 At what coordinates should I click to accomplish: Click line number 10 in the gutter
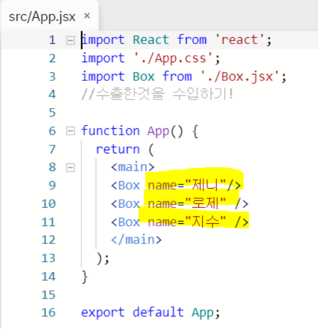49,204
